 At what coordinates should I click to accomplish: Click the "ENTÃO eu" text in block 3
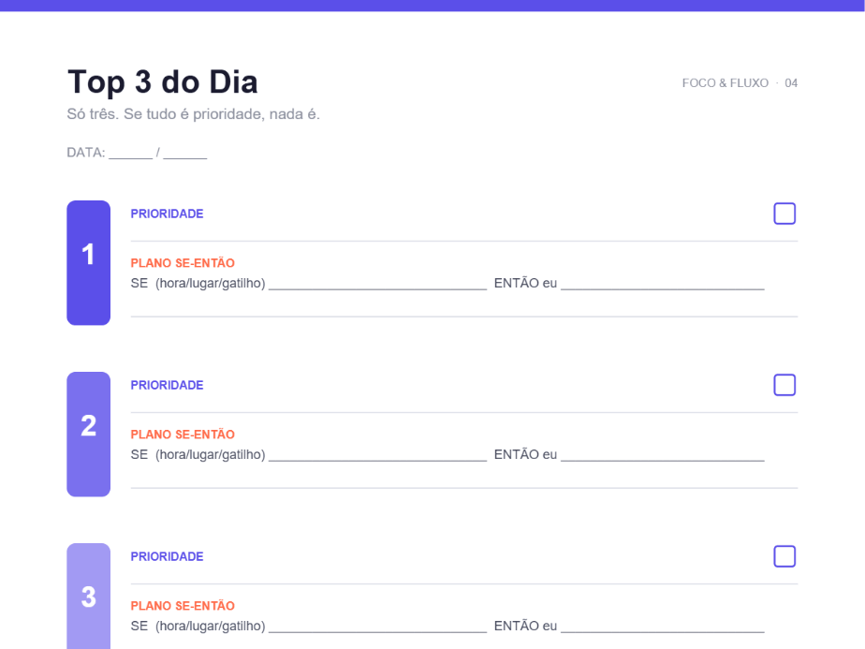[x=525, y=626]
